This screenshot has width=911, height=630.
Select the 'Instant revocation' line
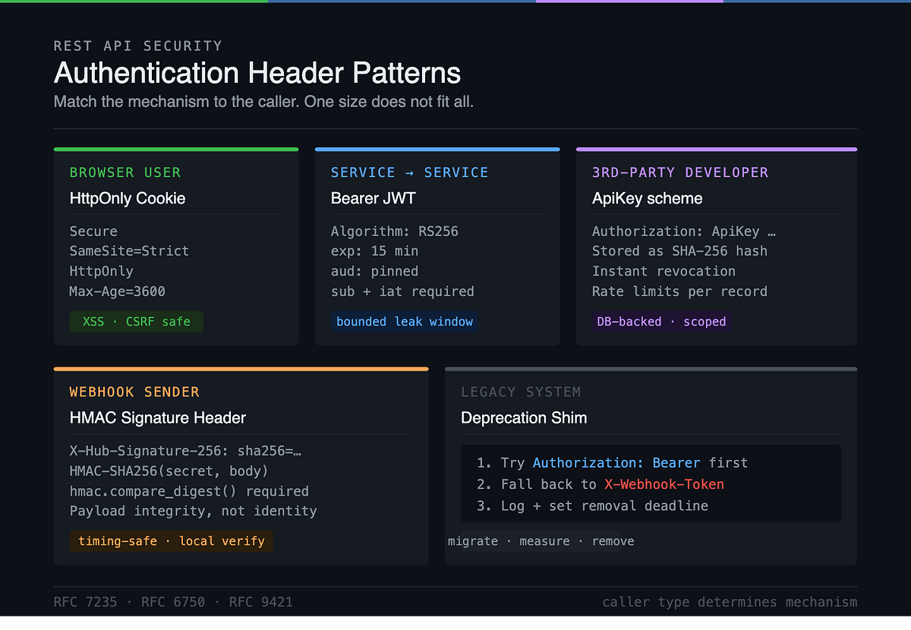tap(664, 272)
